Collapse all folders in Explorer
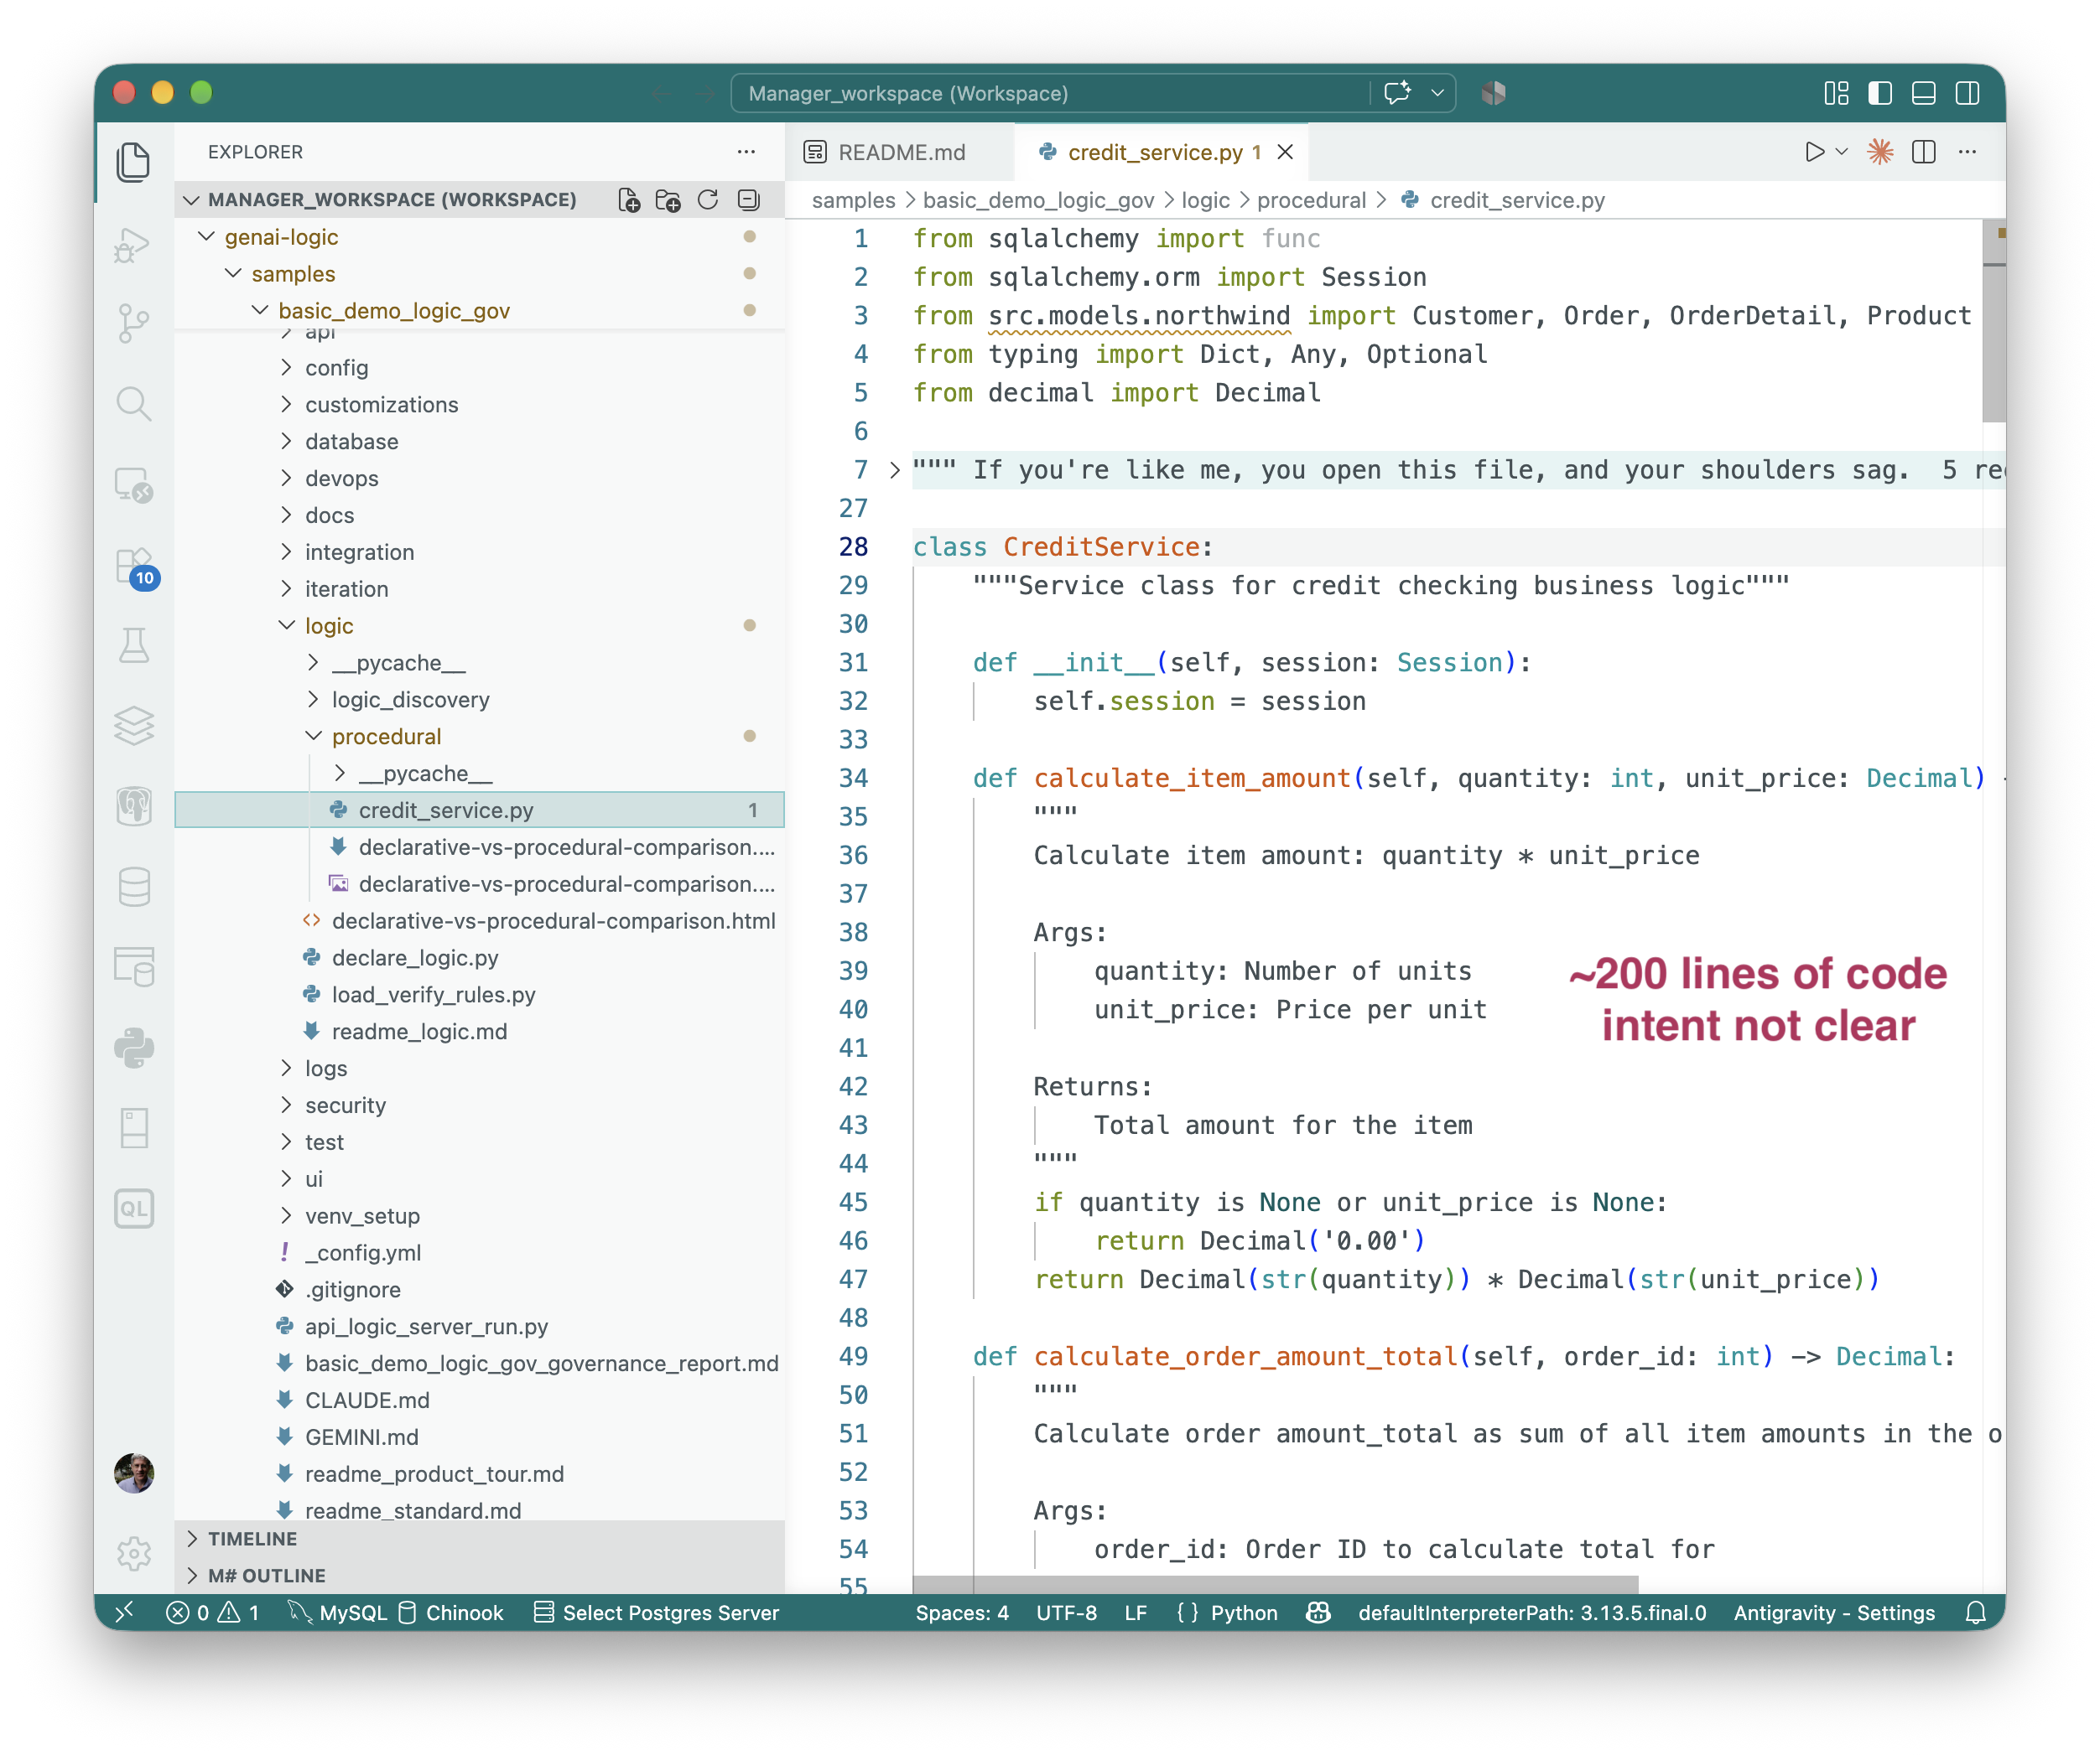 click(x=748, y=199)
